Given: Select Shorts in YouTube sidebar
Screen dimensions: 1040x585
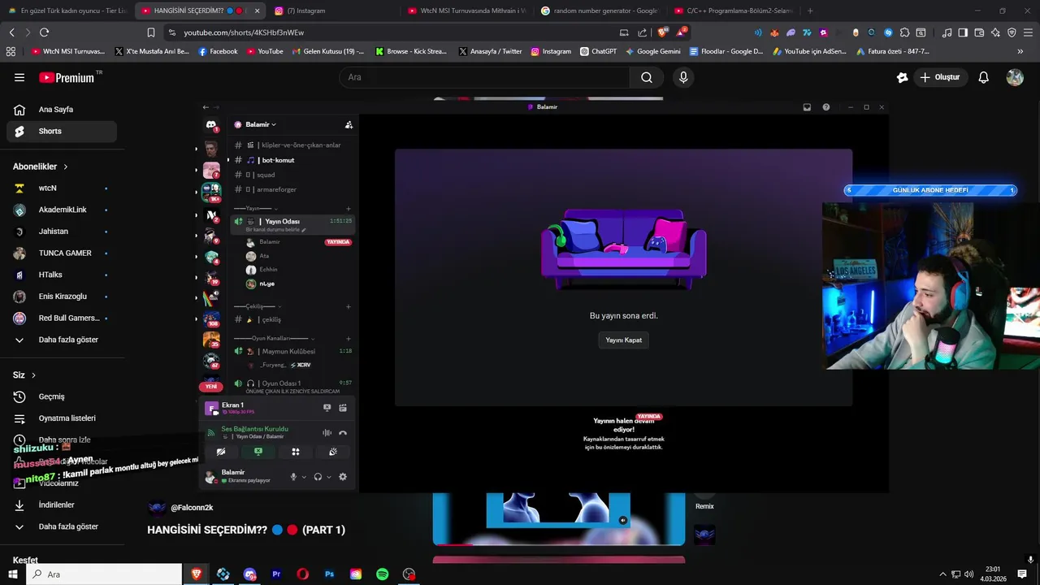Looking at the screenshot, I should click(62, 131).
